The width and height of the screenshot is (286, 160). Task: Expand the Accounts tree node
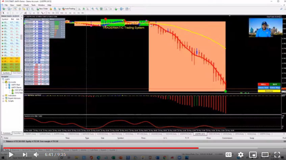(3, 82)
